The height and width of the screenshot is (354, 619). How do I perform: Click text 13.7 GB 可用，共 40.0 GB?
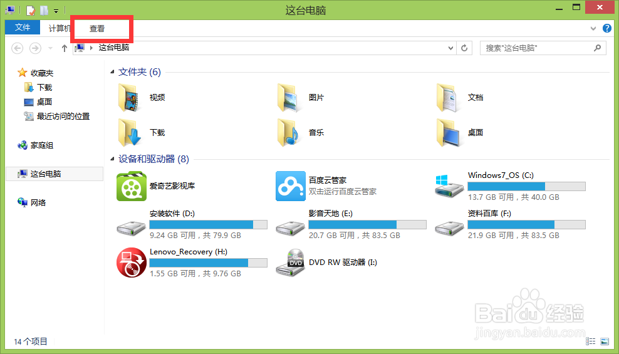[514, 197]
